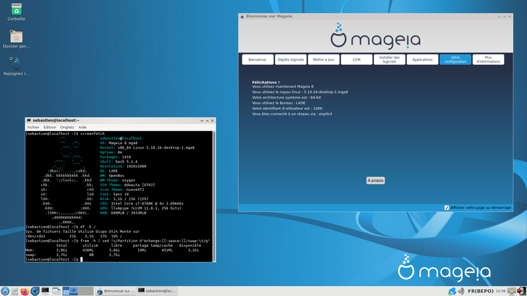The width and height of the screenshot is (527, 296).
Task: Select the 'Votre configuration' tab
Action: tap(455, 59)
